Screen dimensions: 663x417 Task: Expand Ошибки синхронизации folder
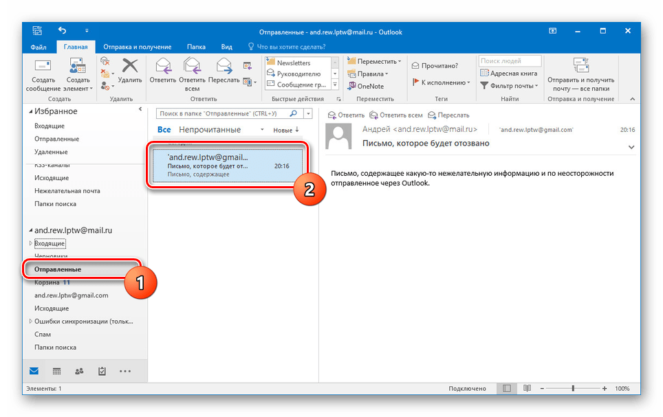[x=30, y=321]
